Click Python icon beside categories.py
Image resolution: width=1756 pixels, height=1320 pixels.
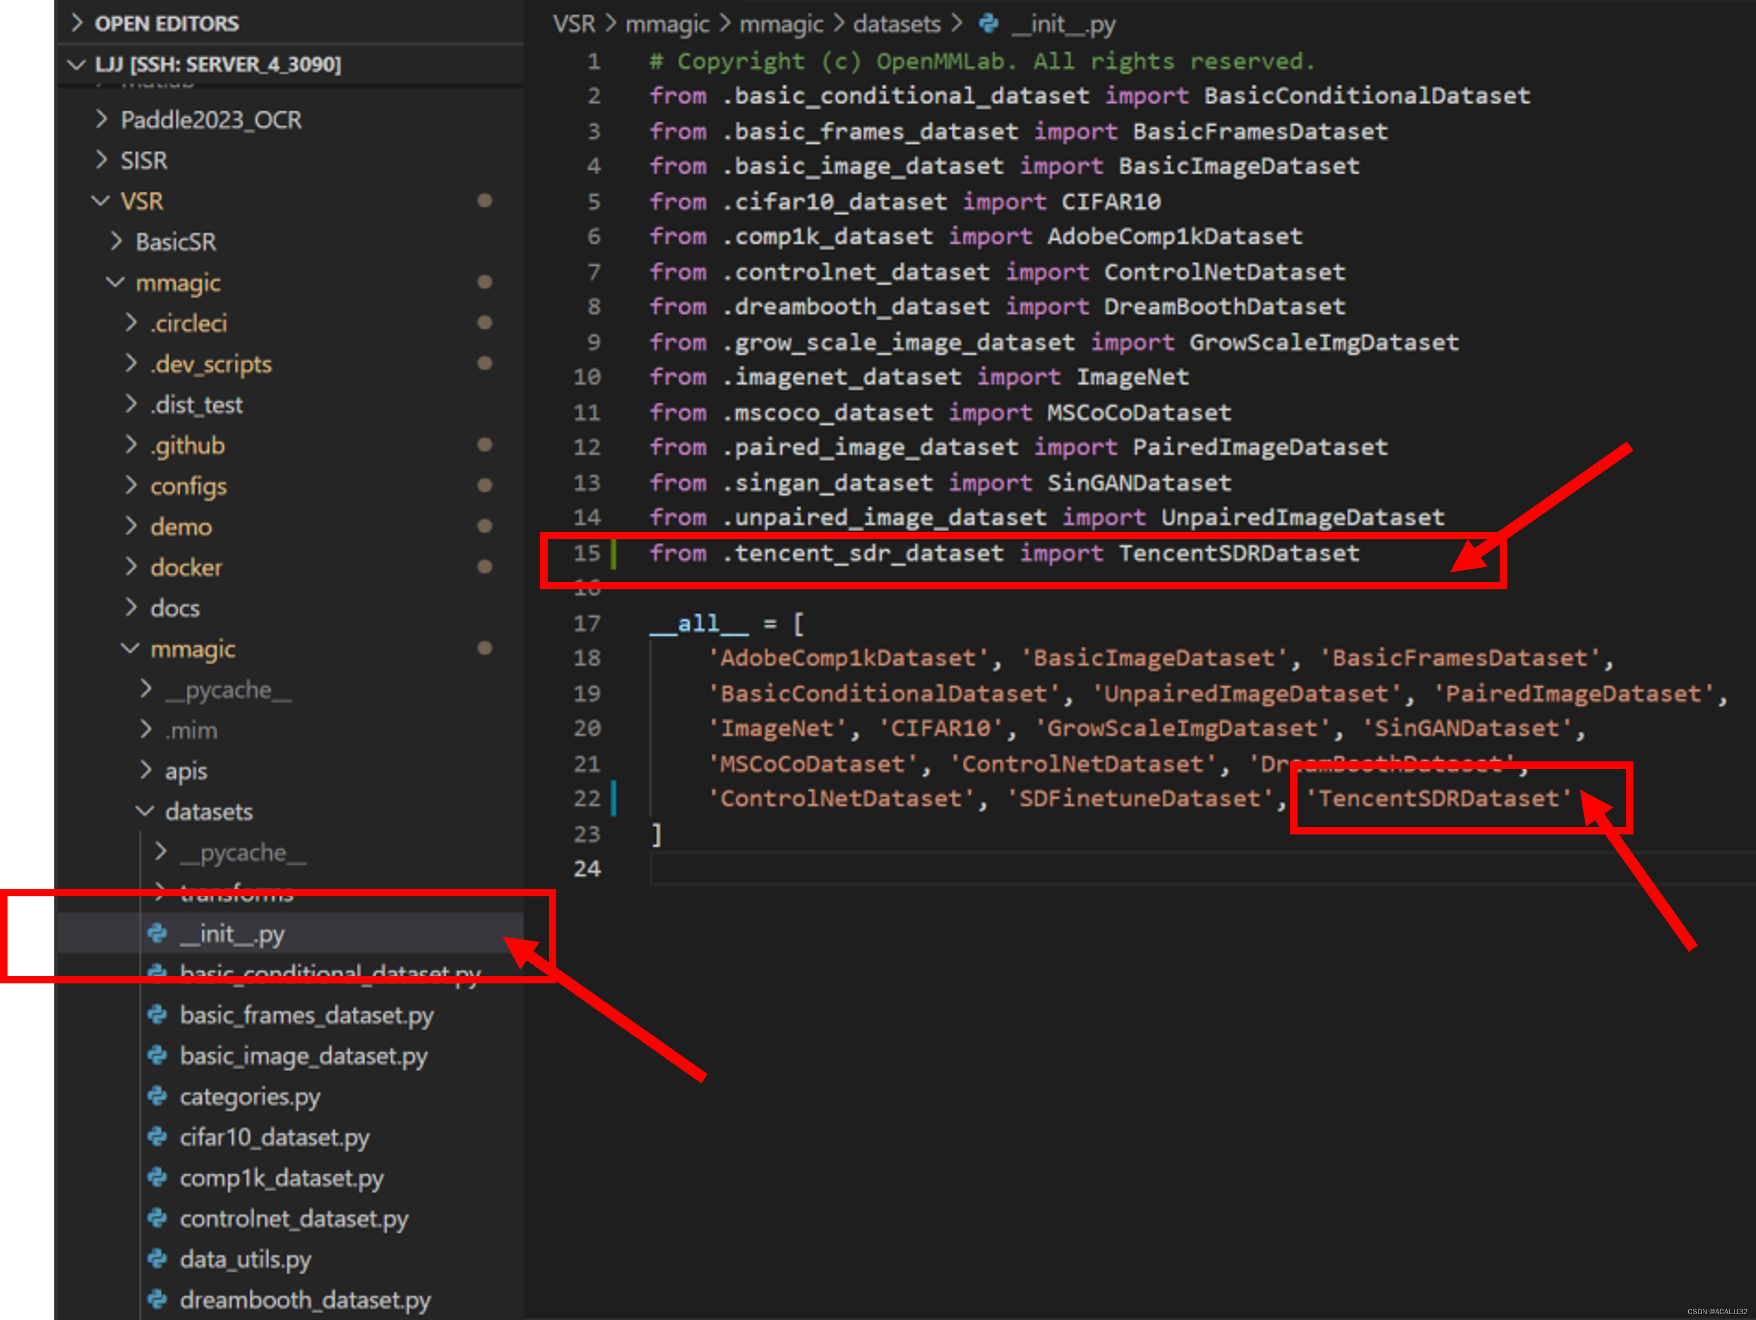point(157,1096)
